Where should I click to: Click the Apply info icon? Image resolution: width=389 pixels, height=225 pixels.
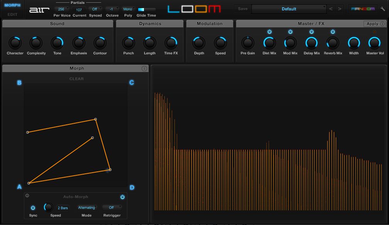[382, 24]
